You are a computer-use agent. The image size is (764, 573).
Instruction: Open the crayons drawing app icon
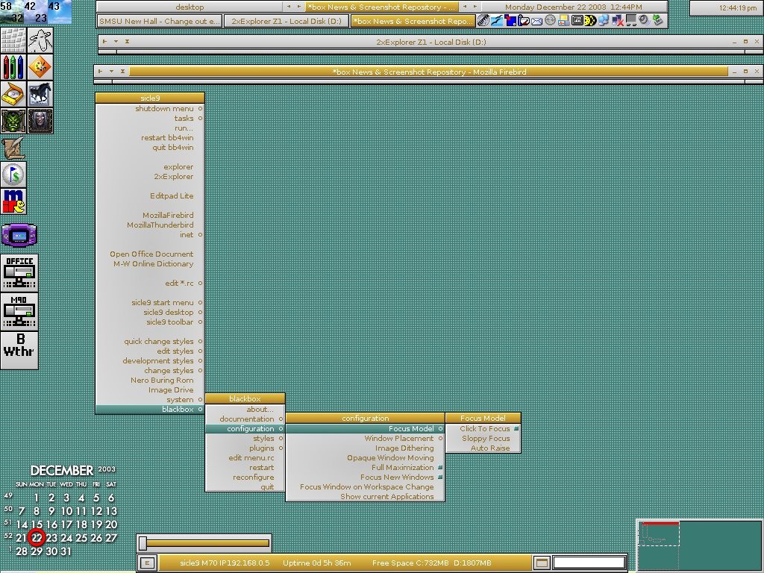tap(13, 67)
